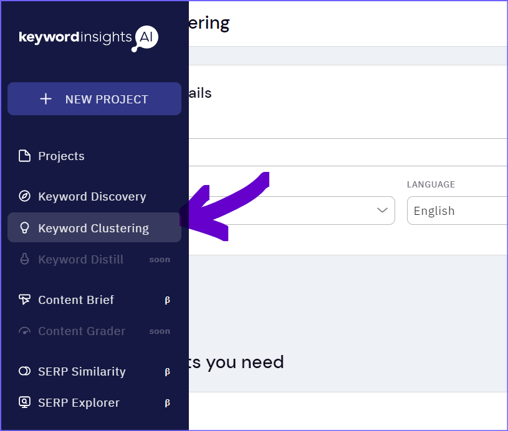
Task: Click the Projects file icon
Action: coord(25,156)
